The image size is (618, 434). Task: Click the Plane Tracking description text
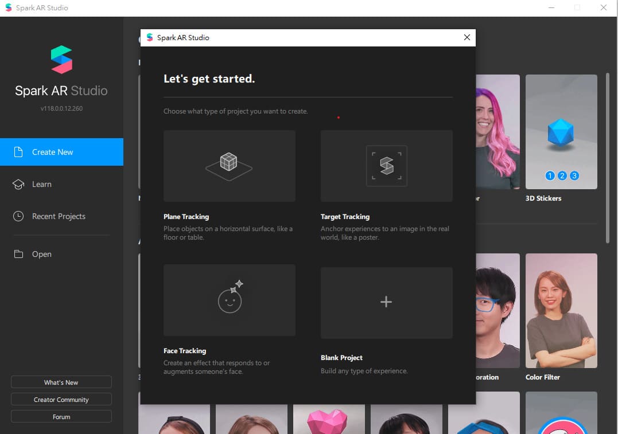pyautogui.click(x=228, y=233)
